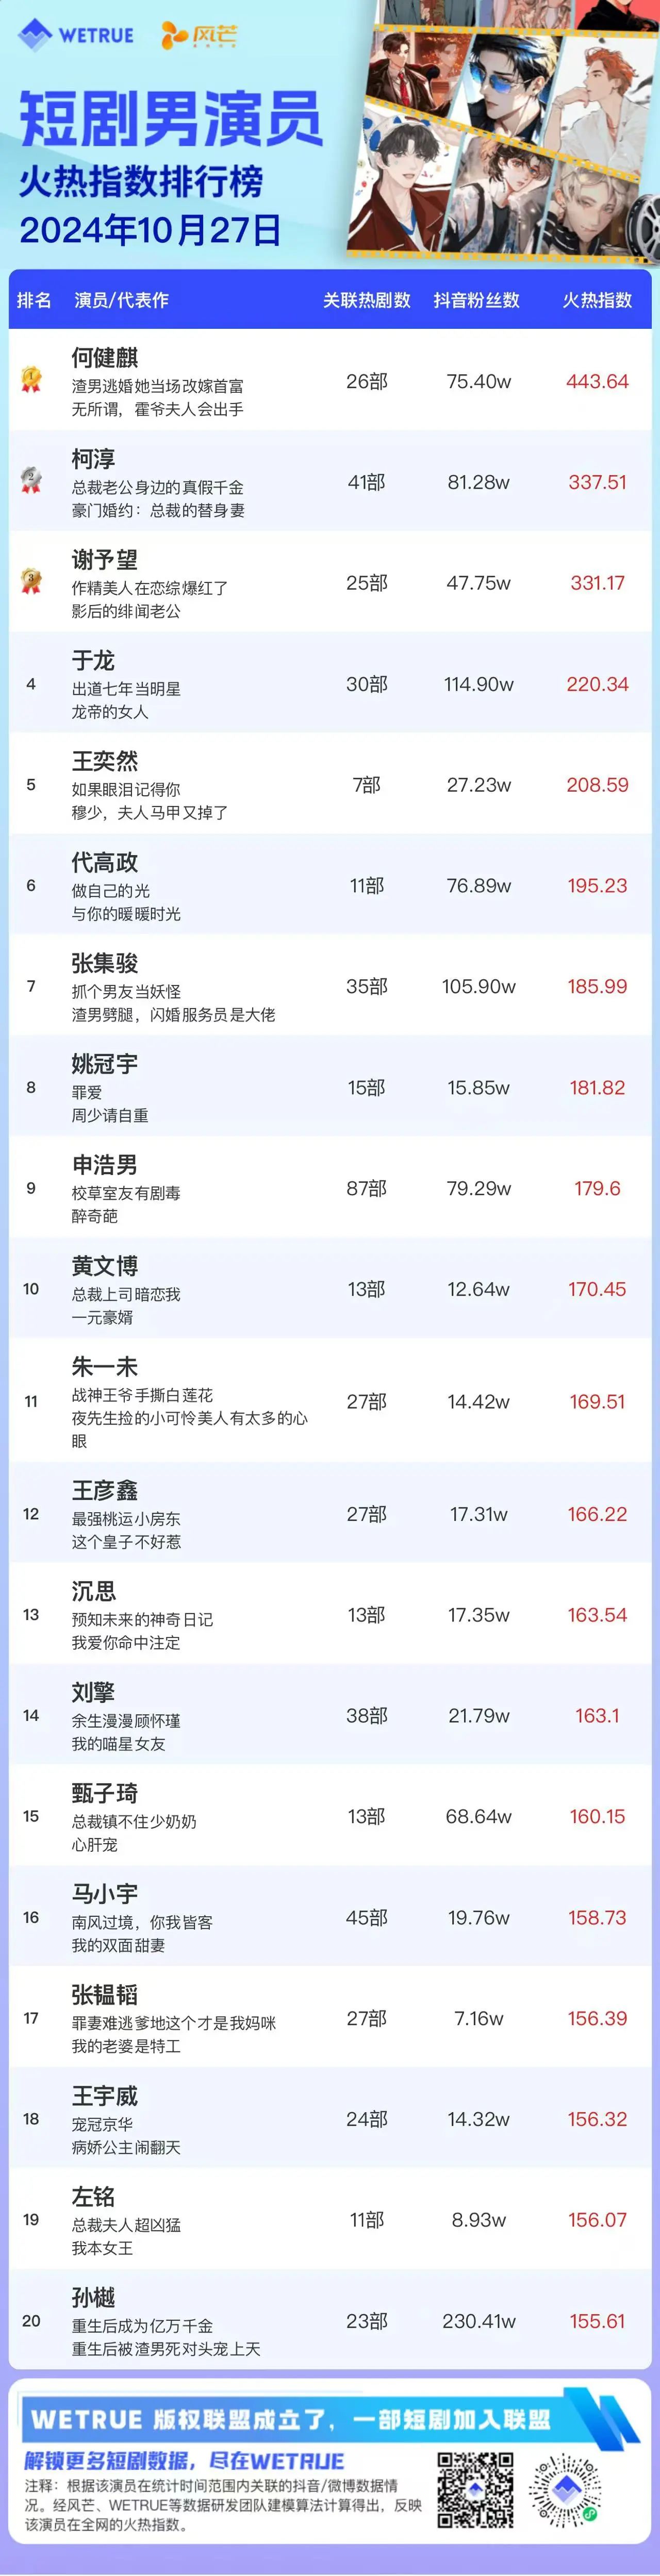Screen dimensions: 660x2576
Task: Select the 关联热剧数 column header
Action: pyautogui.click(x=366, y=300)
